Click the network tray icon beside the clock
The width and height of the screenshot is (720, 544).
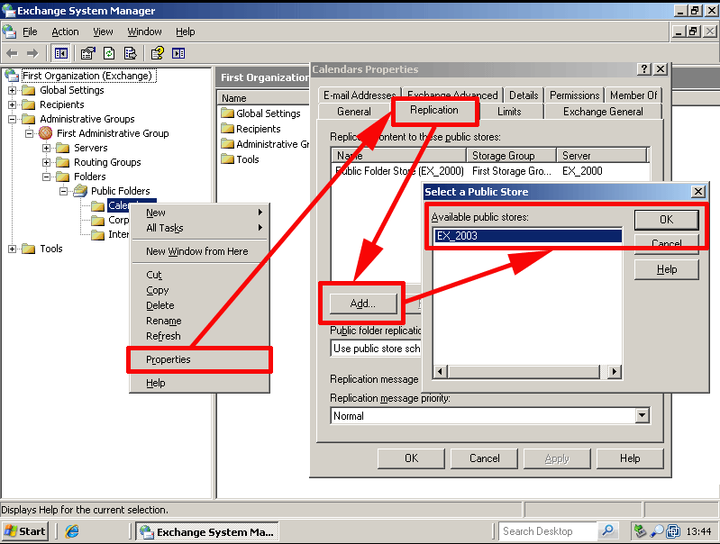click(673, 531)
